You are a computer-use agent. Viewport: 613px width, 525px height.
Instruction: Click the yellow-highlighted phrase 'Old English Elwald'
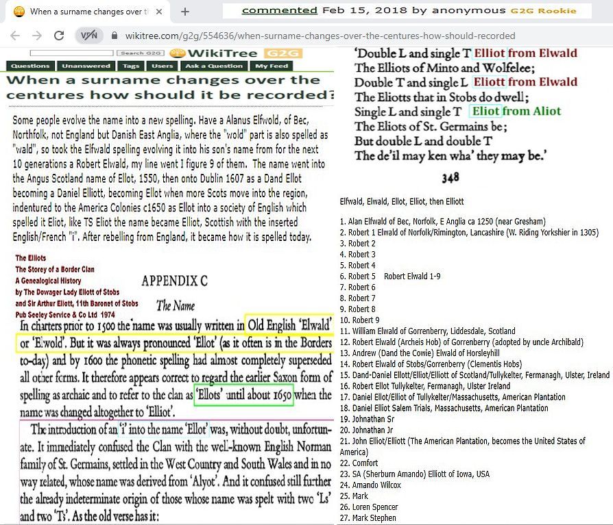click(289, 325)
